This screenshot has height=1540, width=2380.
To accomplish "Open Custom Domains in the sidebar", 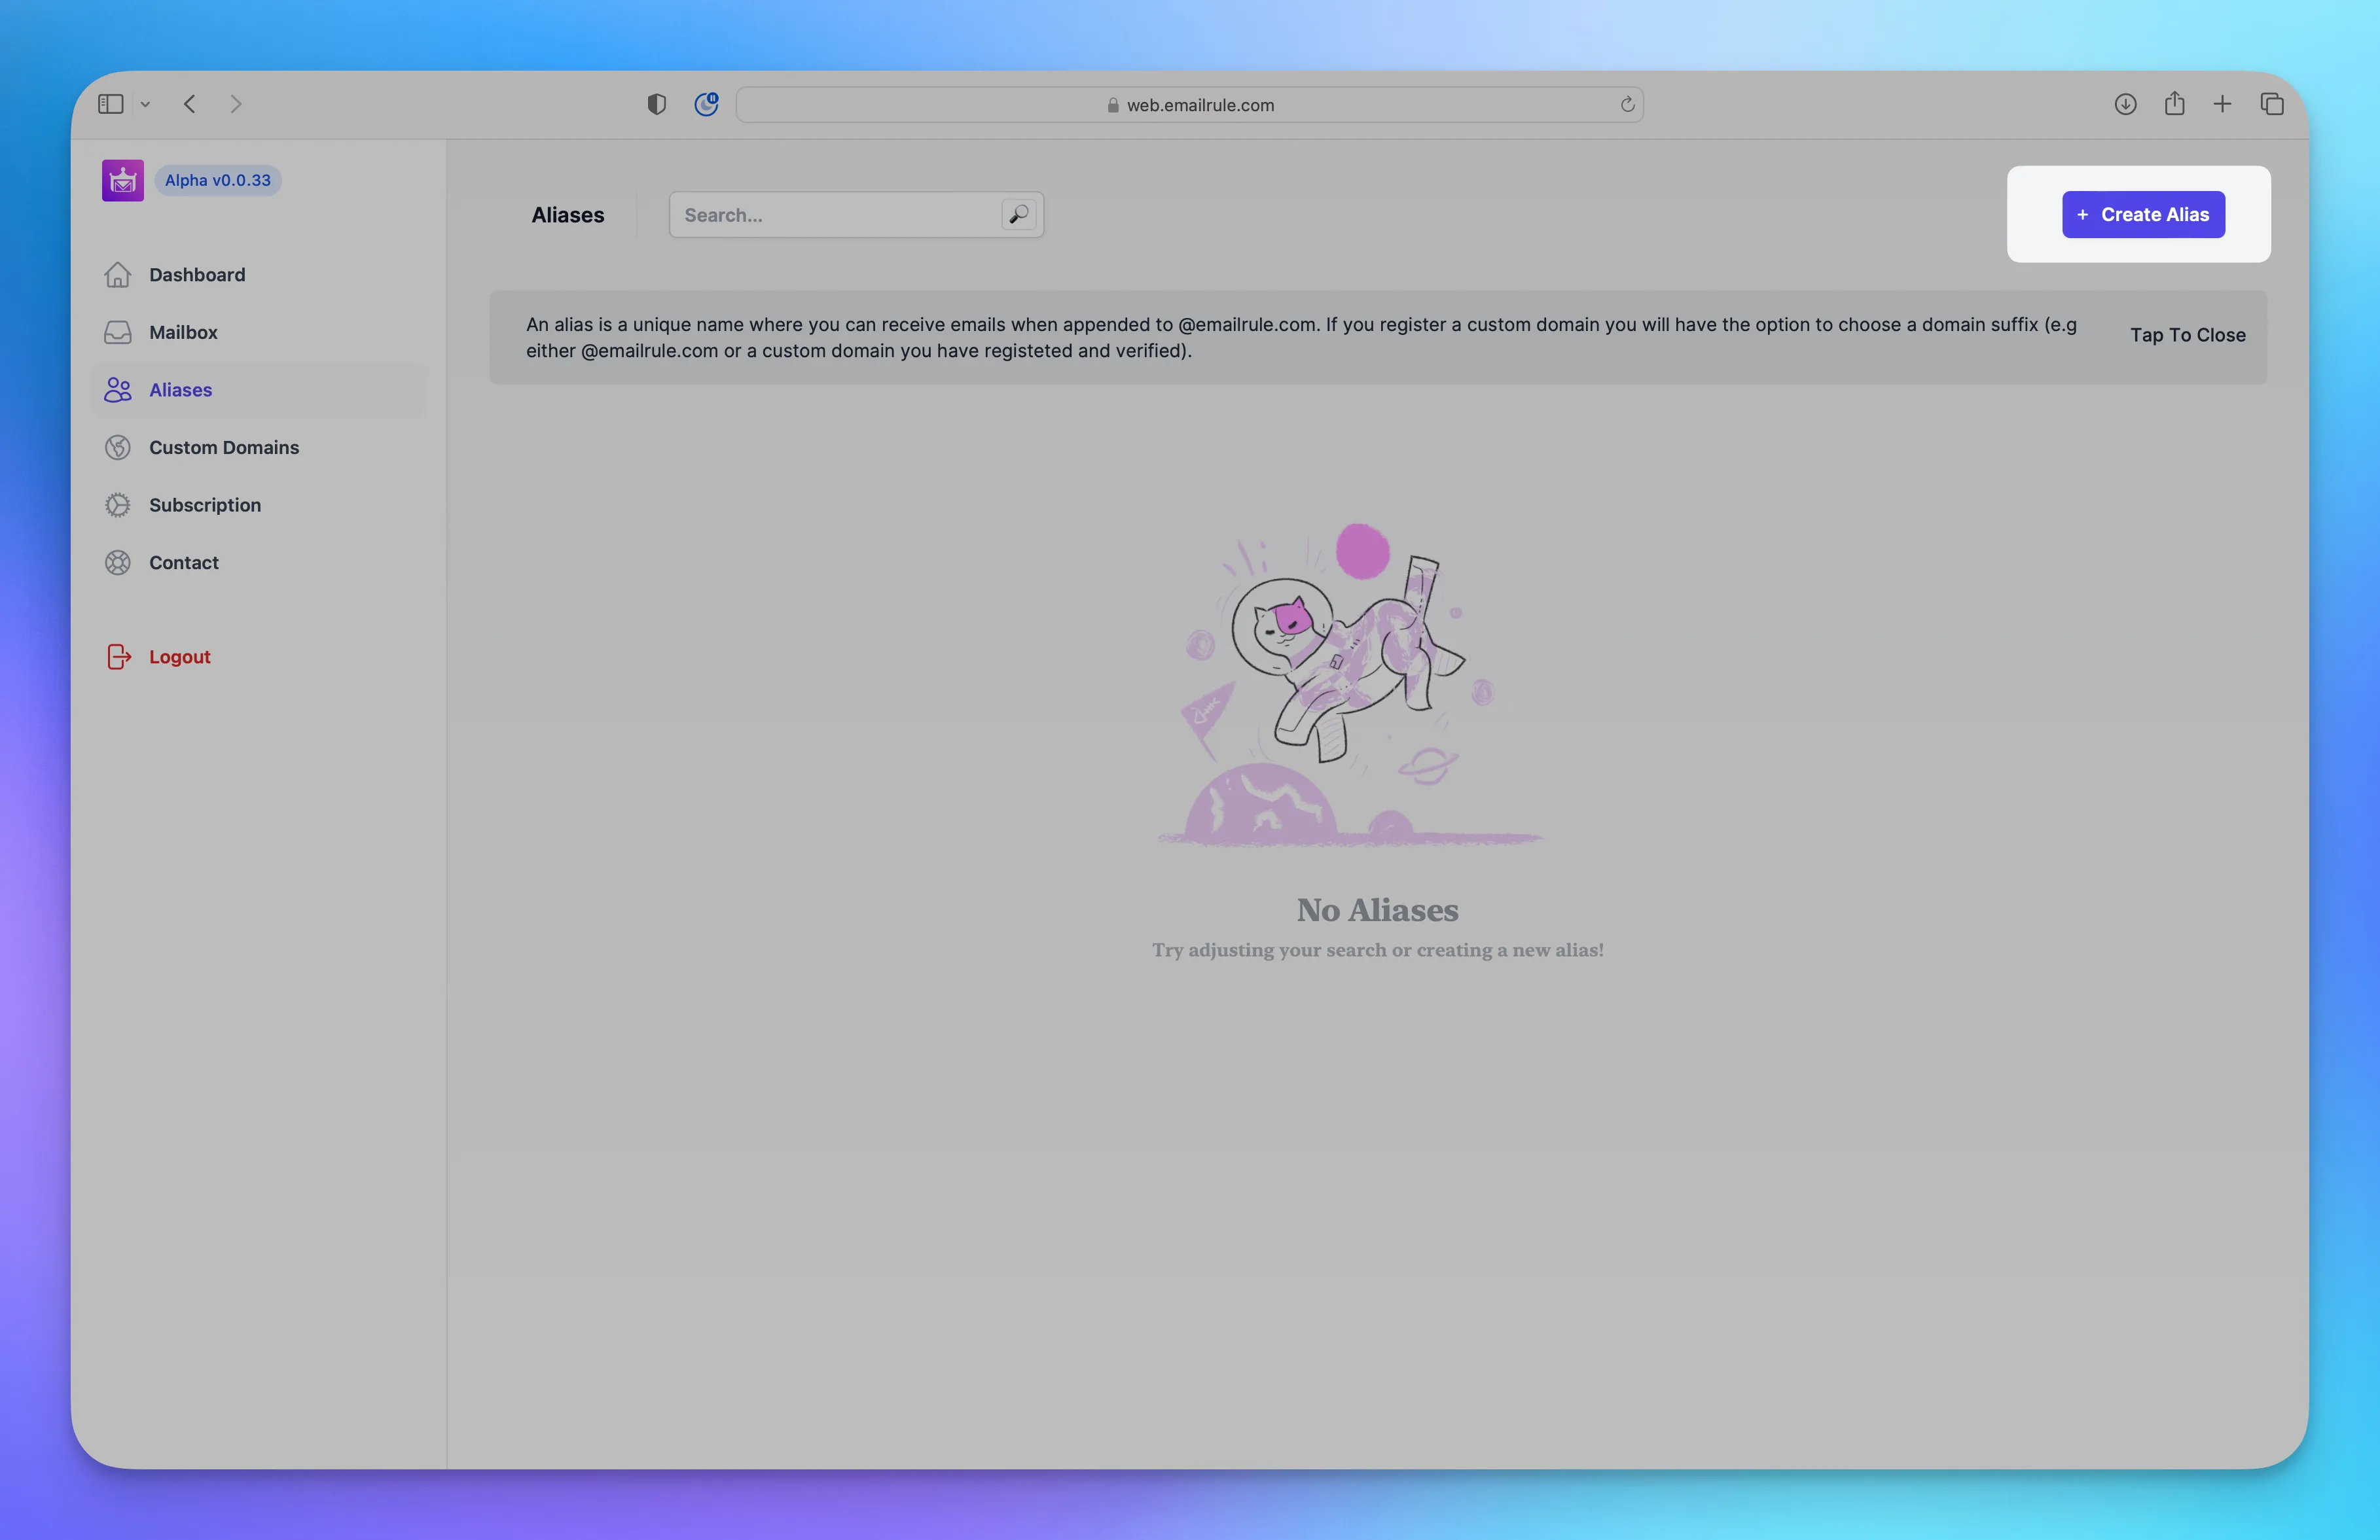I will pos(224,447).
